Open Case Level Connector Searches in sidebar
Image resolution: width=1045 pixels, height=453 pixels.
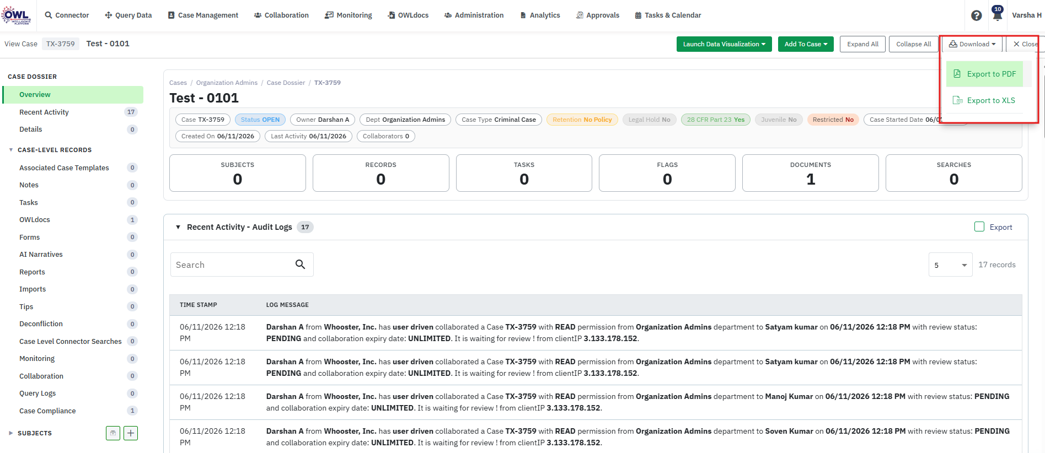click(x=73, y=341)
